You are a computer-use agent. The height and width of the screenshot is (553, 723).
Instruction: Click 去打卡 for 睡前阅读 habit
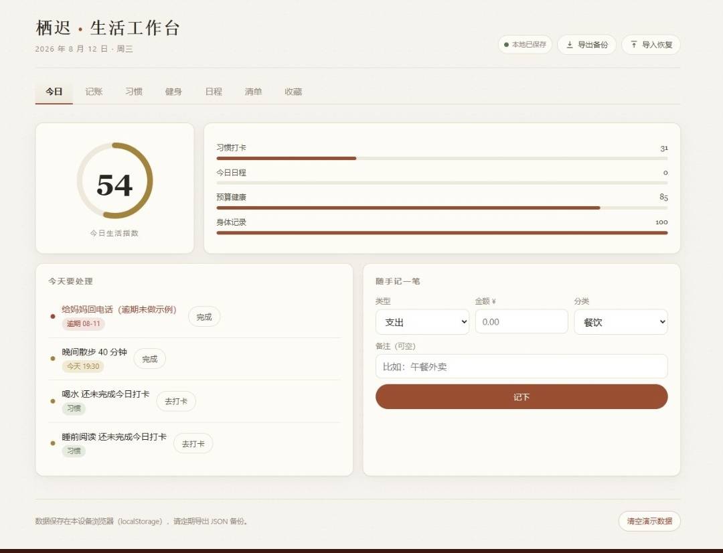point(193,444)
